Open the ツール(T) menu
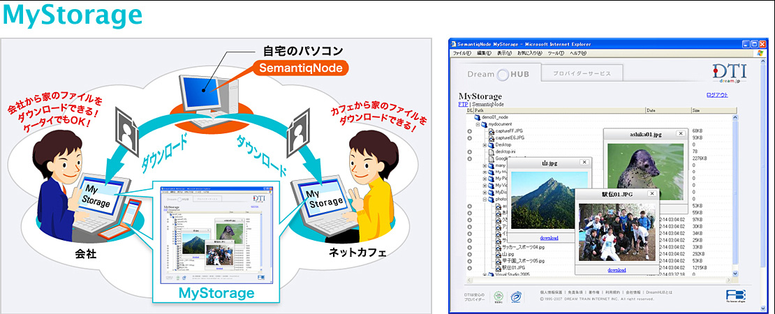 coord(556,53)
